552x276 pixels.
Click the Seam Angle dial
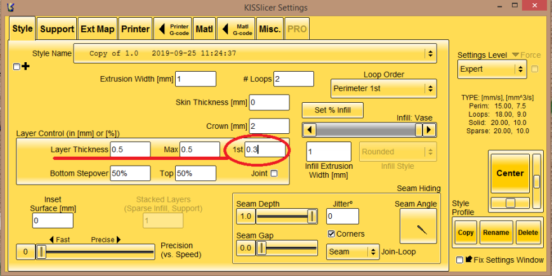tap(418, 227)
